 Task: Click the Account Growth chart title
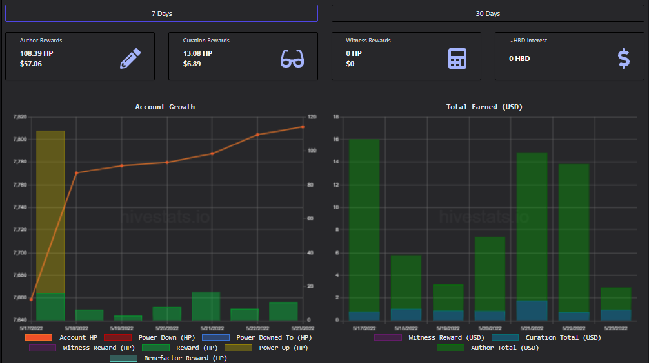[165, 107]
